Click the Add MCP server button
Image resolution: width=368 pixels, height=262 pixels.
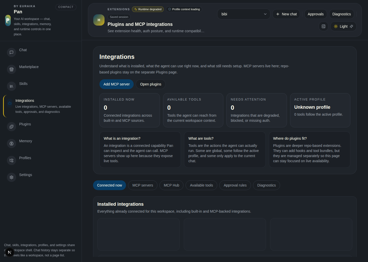click(117, 84)
